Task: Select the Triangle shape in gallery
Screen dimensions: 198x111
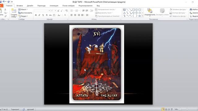Action: pos(124,13)
